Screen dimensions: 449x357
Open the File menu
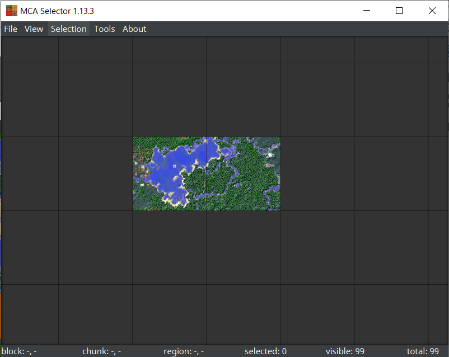pos(11,29)
